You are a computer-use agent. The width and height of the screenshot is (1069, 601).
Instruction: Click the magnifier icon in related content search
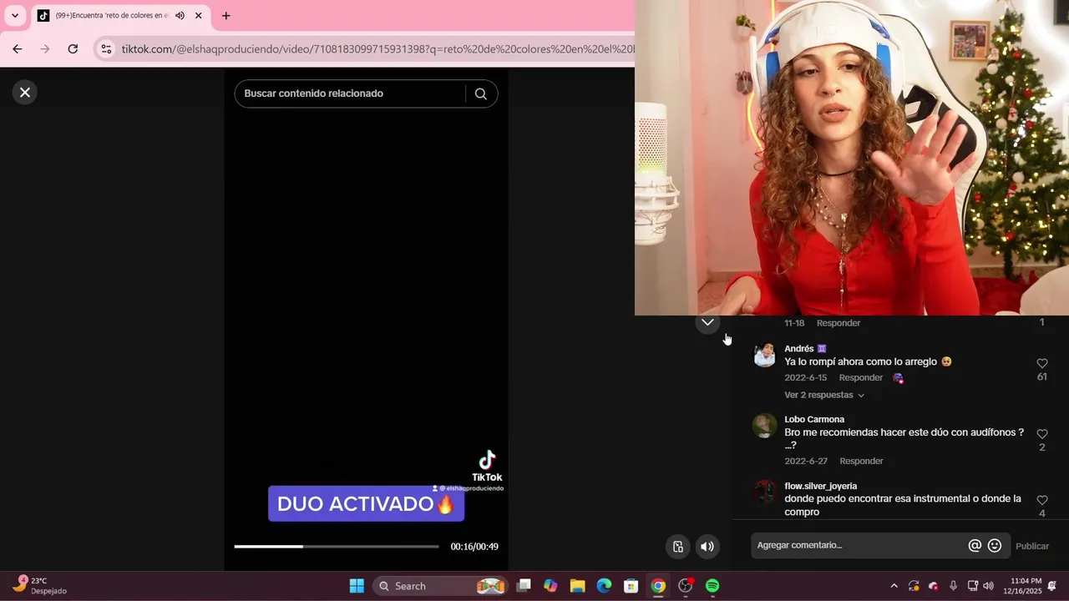pos(481,93)
